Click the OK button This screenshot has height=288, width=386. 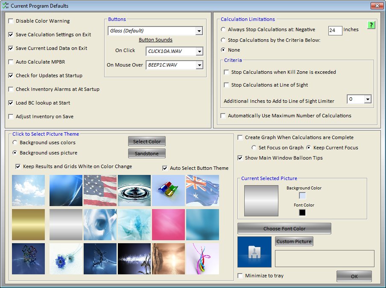354,276
